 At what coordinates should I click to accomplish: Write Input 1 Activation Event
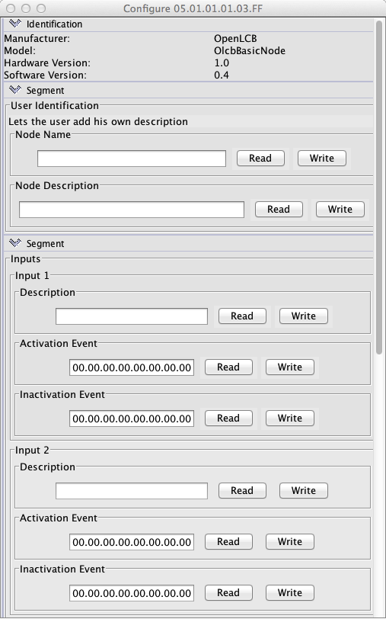pos(290,367)
